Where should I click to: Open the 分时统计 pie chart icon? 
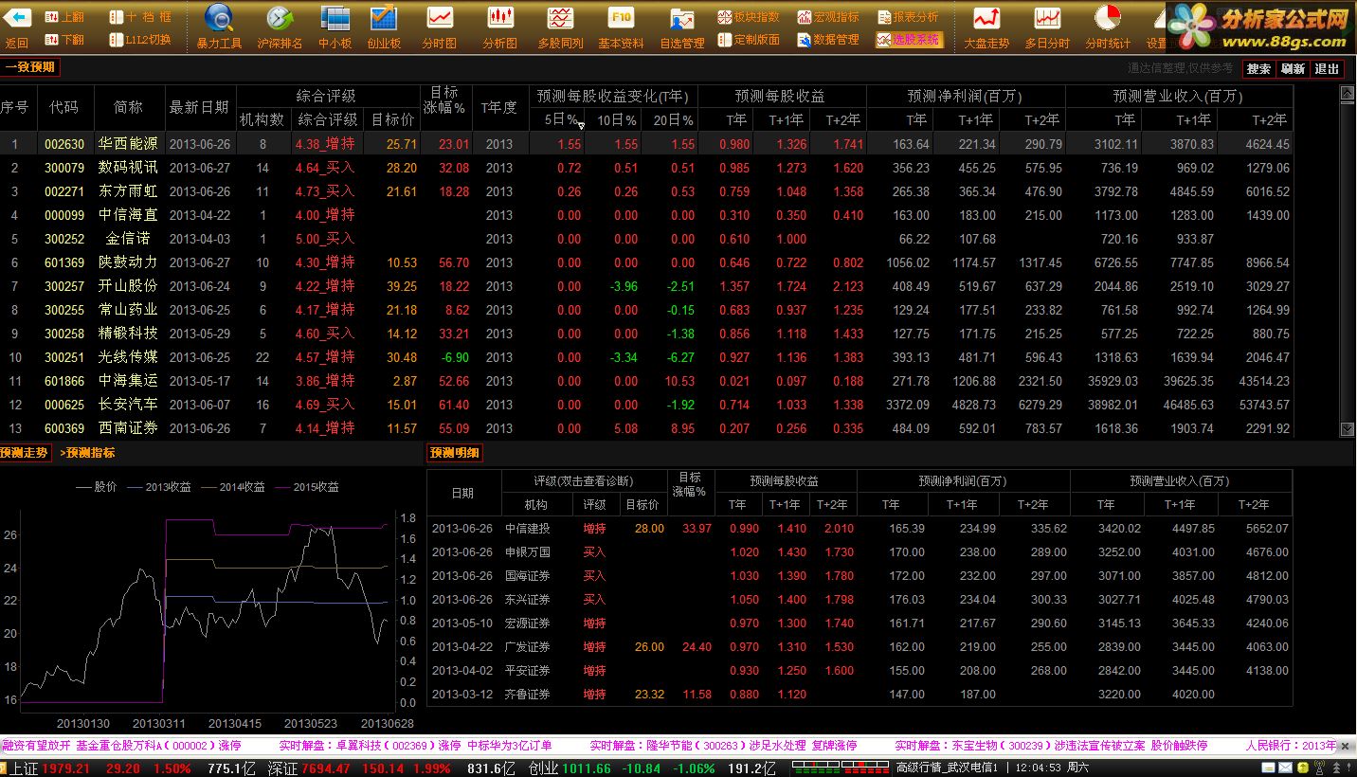[x=1108, y=18]
